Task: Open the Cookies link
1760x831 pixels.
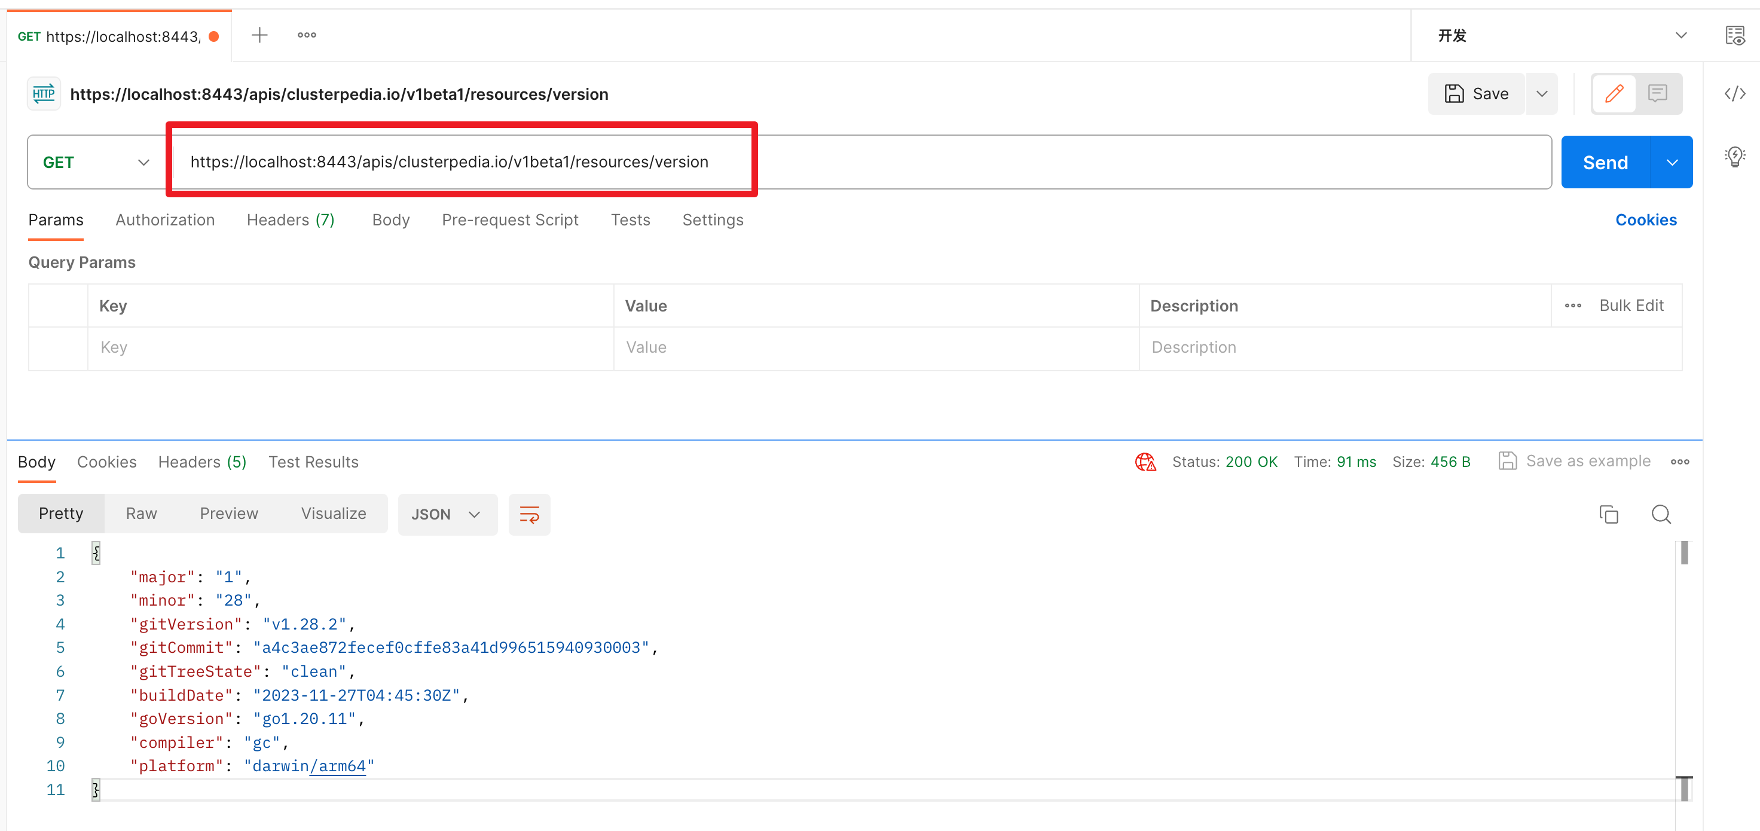Action: [x=1645, y=220]
